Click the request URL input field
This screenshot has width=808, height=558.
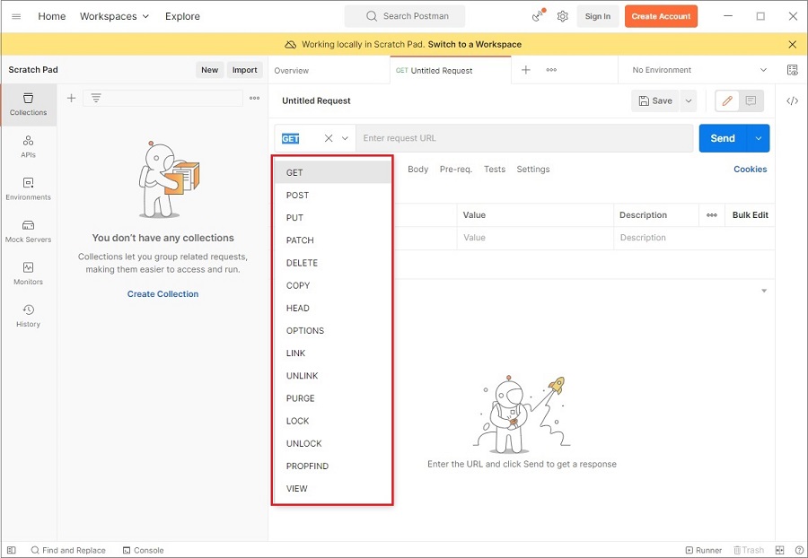coord(524,138)
